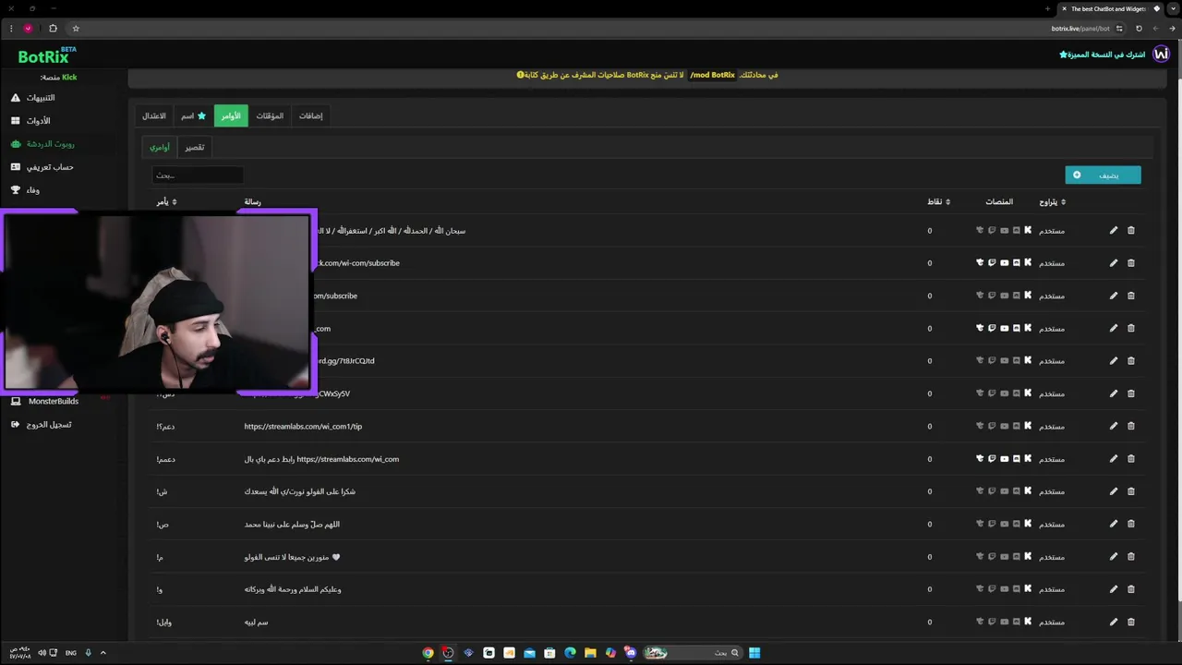Edit the منورين جميعا command
This screenshot has width=1182, height=665.
(1114, 556)
